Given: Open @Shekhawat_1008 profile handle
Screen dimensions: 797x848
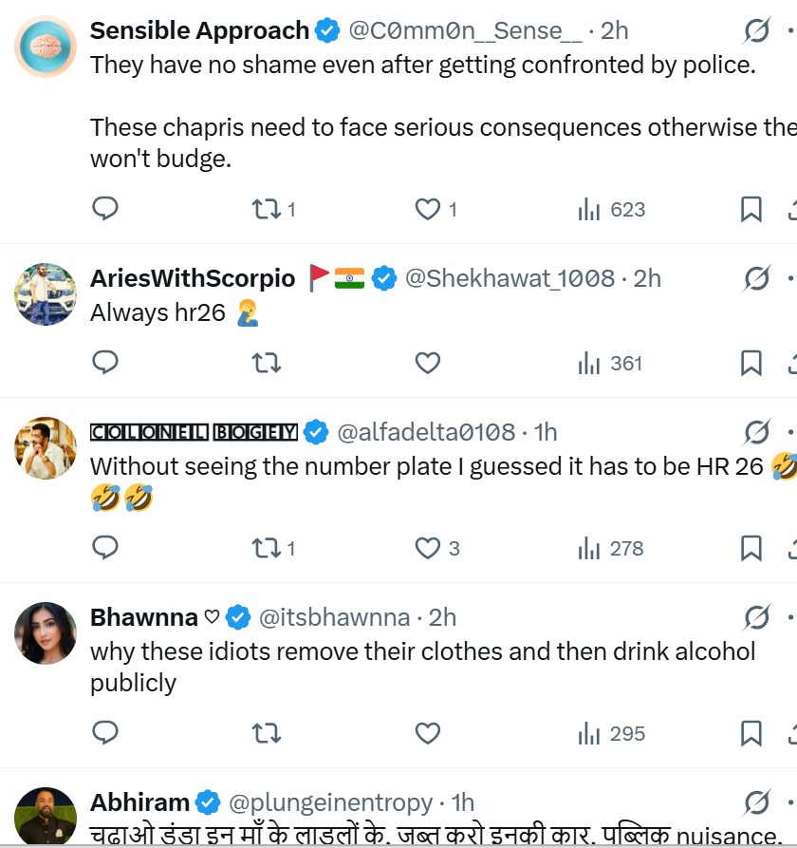Looking at the screenshot, I should [510, 278].
